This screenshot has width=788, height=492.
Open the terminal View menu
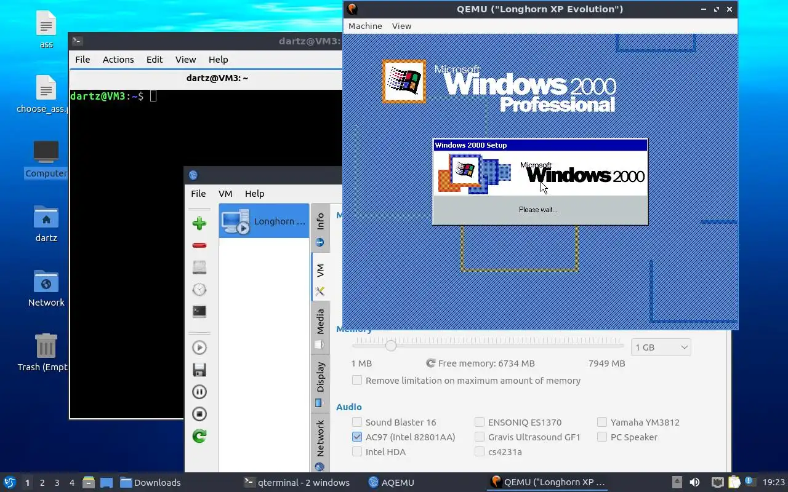[x=185, y=60]
